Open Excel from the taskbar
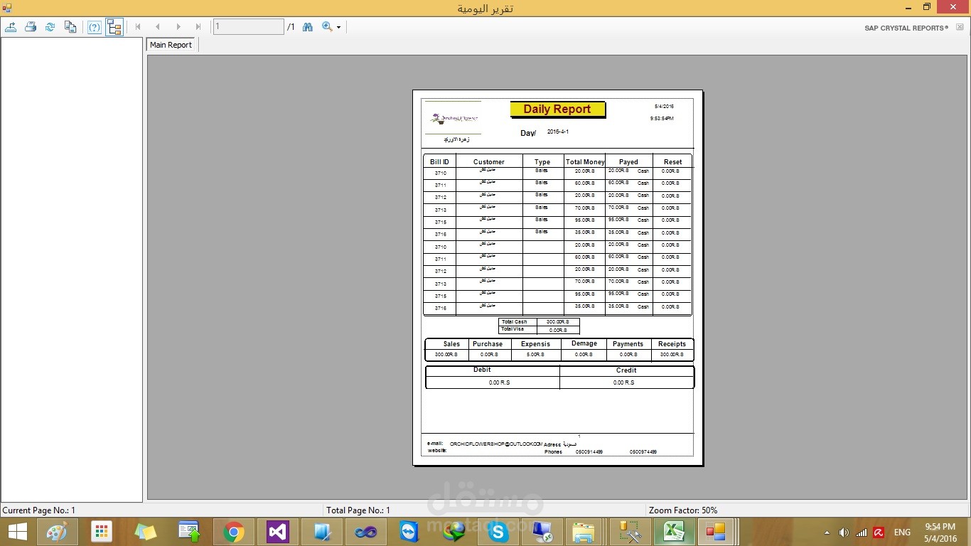This screenshot has width=971, height=546. 672,532
